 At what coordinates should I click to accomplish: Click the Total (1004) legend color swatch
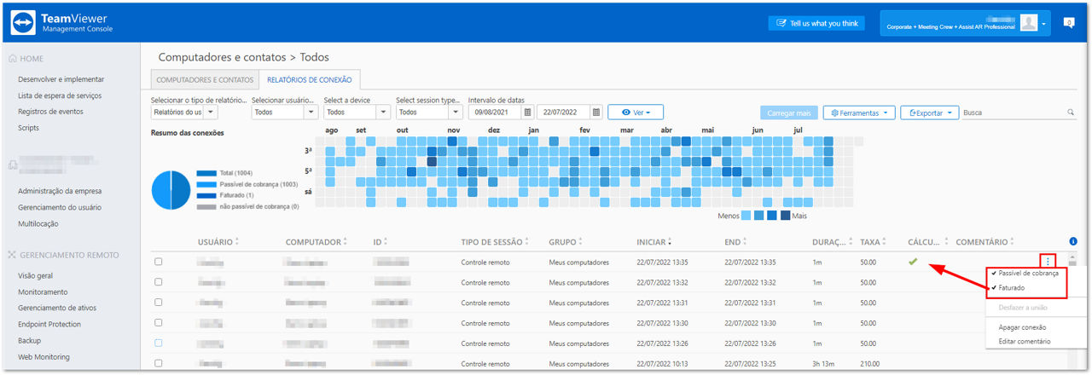tap(206, 173)
